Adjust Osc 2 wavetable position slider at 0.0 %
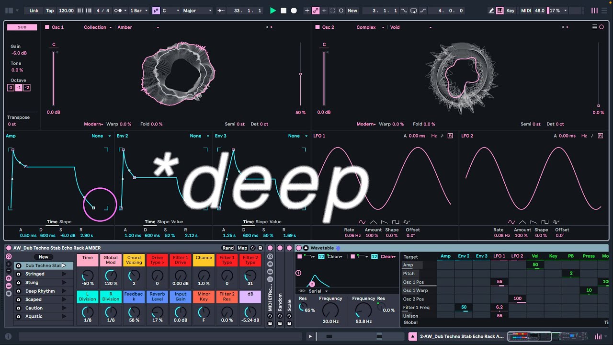The image size is (613, 345). [598, 106]
